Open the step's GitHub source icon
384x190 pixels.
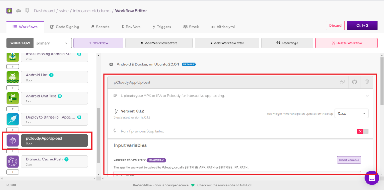[x=355, y=82]
